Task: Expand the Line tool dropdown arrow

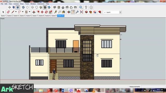Action: click(x=16, y=12)
